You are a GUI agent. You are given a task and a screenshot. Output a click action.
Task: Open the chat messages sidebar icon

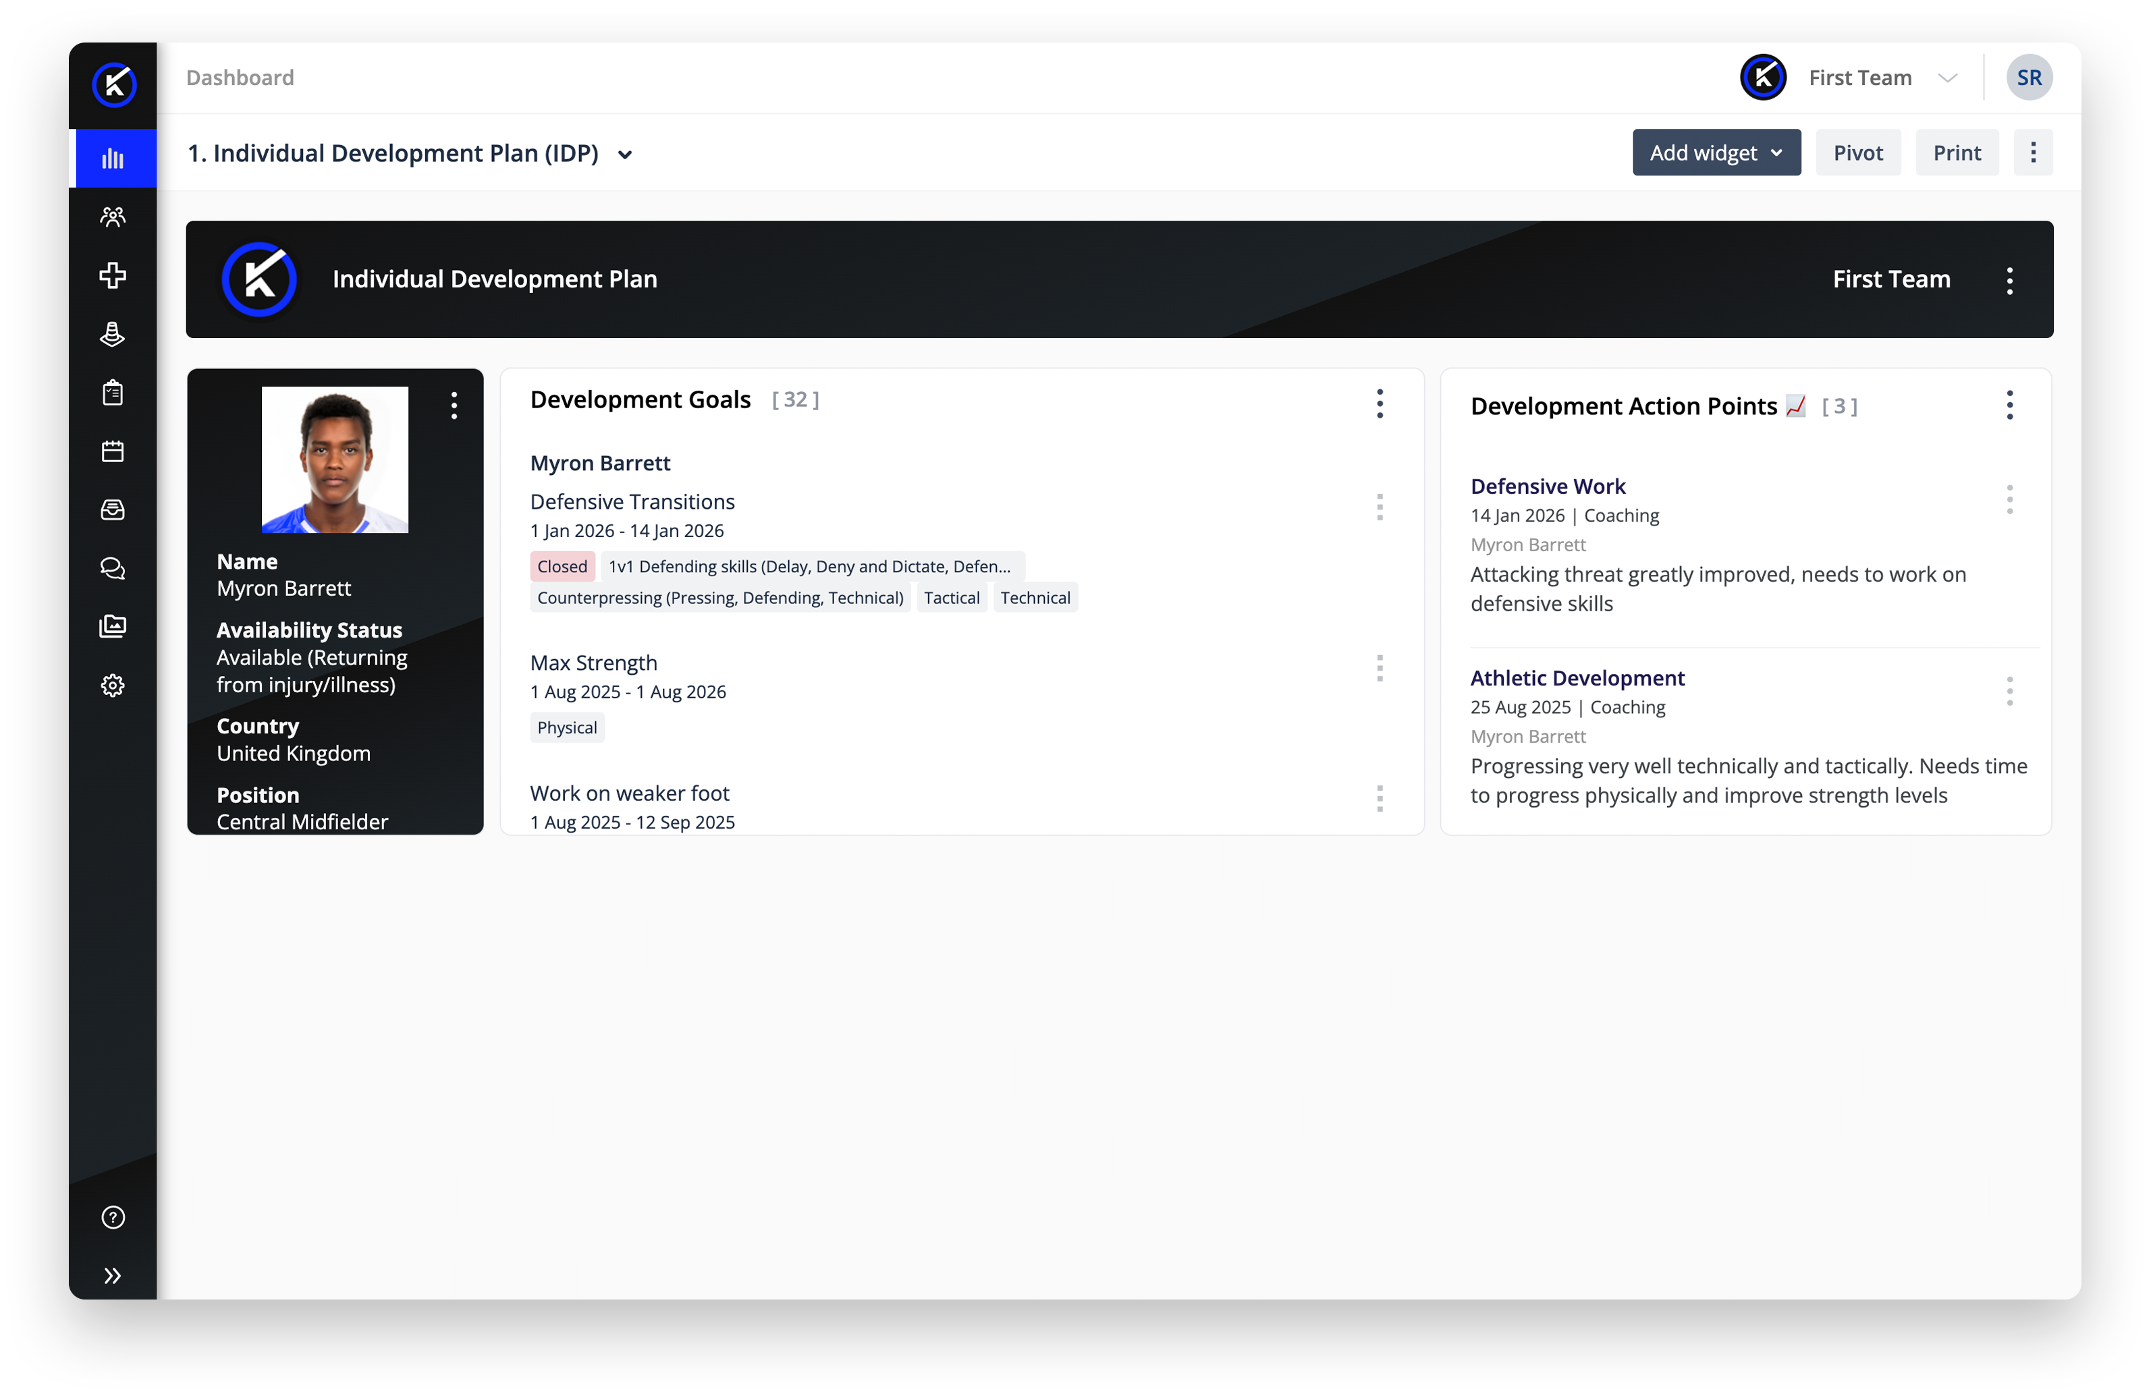click(x=112, y=568)
